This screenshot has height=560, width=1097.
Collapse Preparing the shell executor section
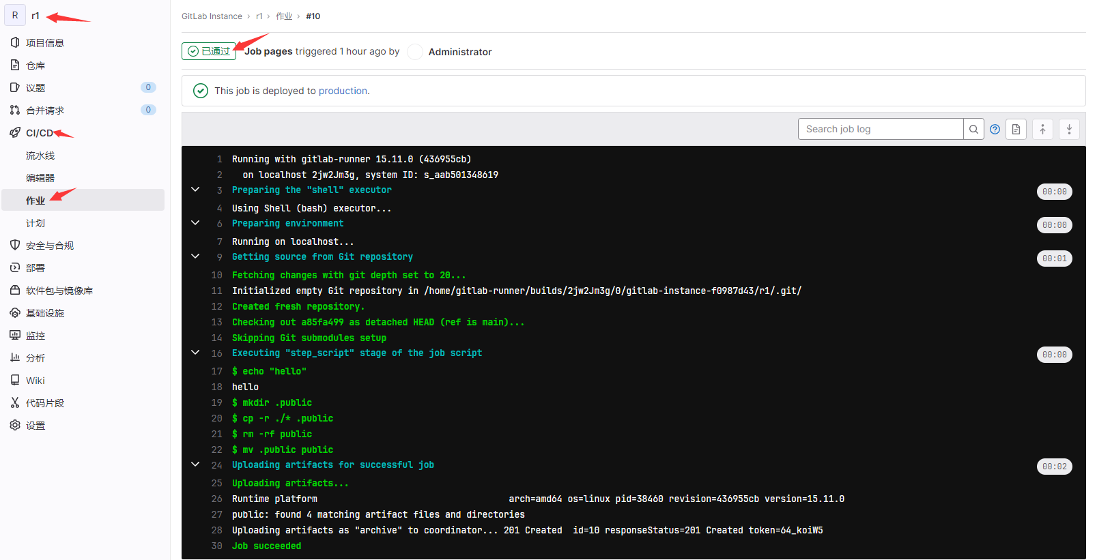coord(195,190)
